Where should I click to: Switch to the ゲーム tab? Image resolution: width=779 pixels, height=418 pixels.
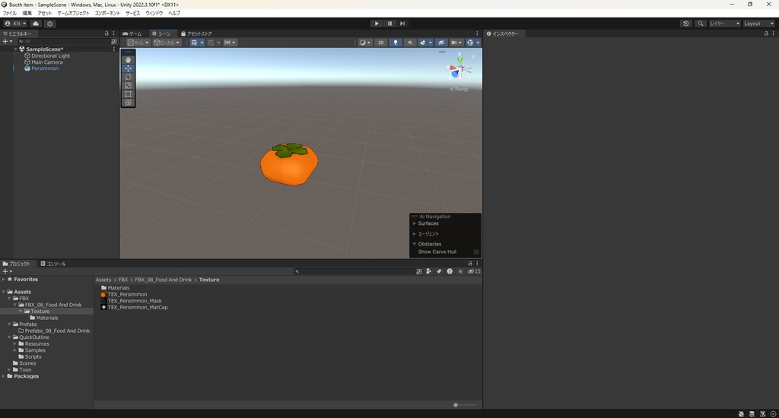click(132, 33)
